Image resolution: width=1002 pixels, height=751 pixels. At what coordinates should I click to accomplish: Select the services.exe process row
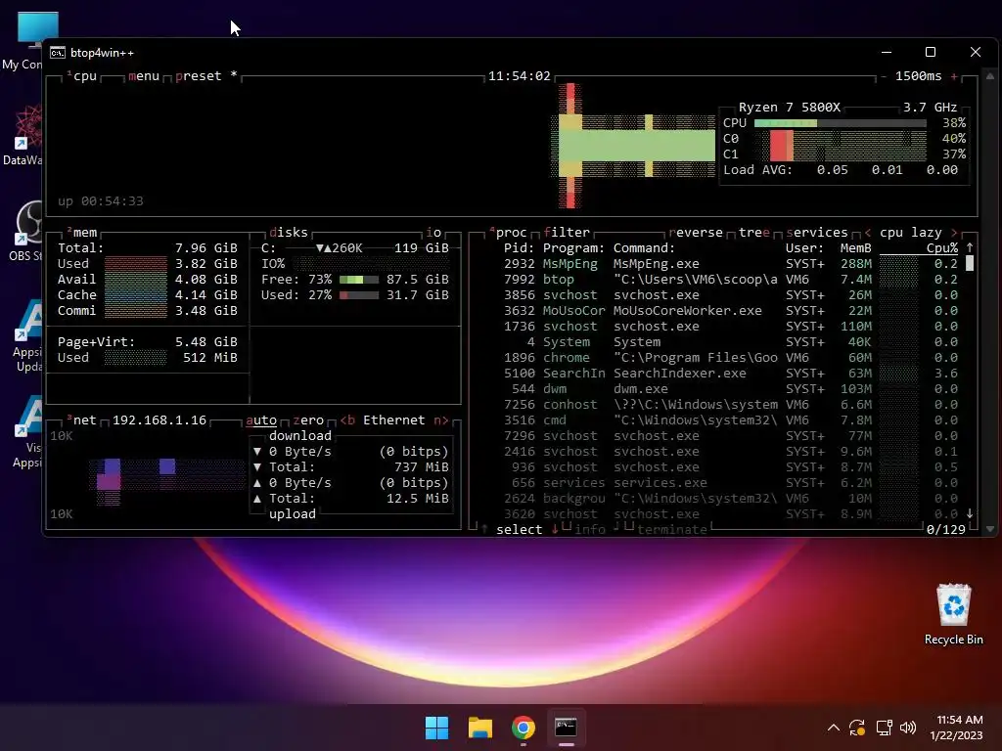click(730, 483)
